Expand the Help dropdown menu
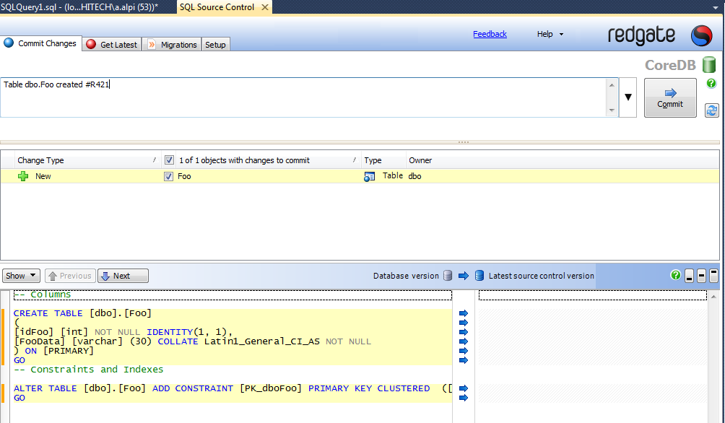This screenshot has height=423, width=725. pyautogui.click(x=550, y=34)
